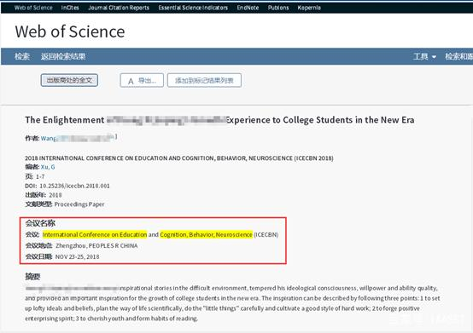Select the 检索 menu item
473x333 pixels.
click(x=22, y=56)
